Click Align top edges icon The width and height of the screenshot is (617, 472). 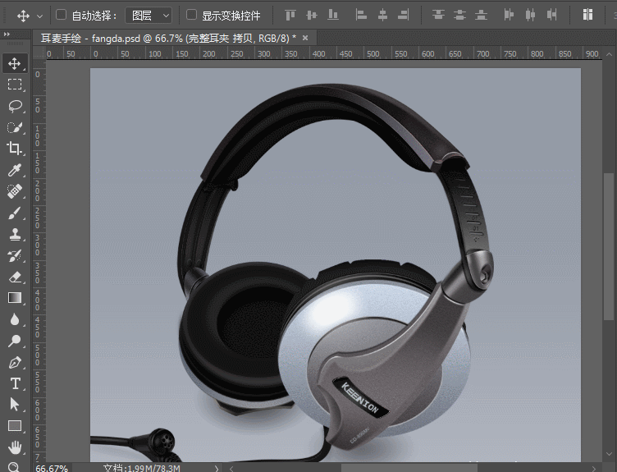290,16
